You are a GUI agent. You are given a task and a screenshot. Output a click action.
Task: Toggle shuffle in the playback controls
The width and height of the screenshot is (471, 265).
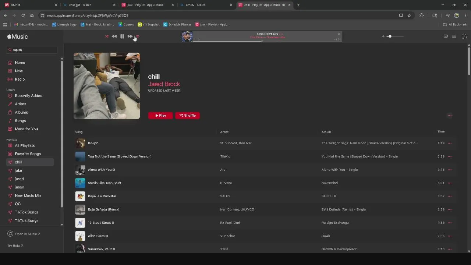107,36
